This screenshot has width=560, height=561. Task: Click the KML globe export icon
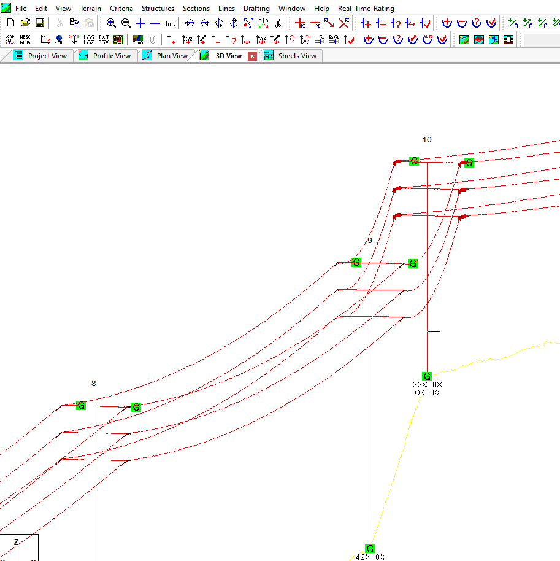(59, 40)
